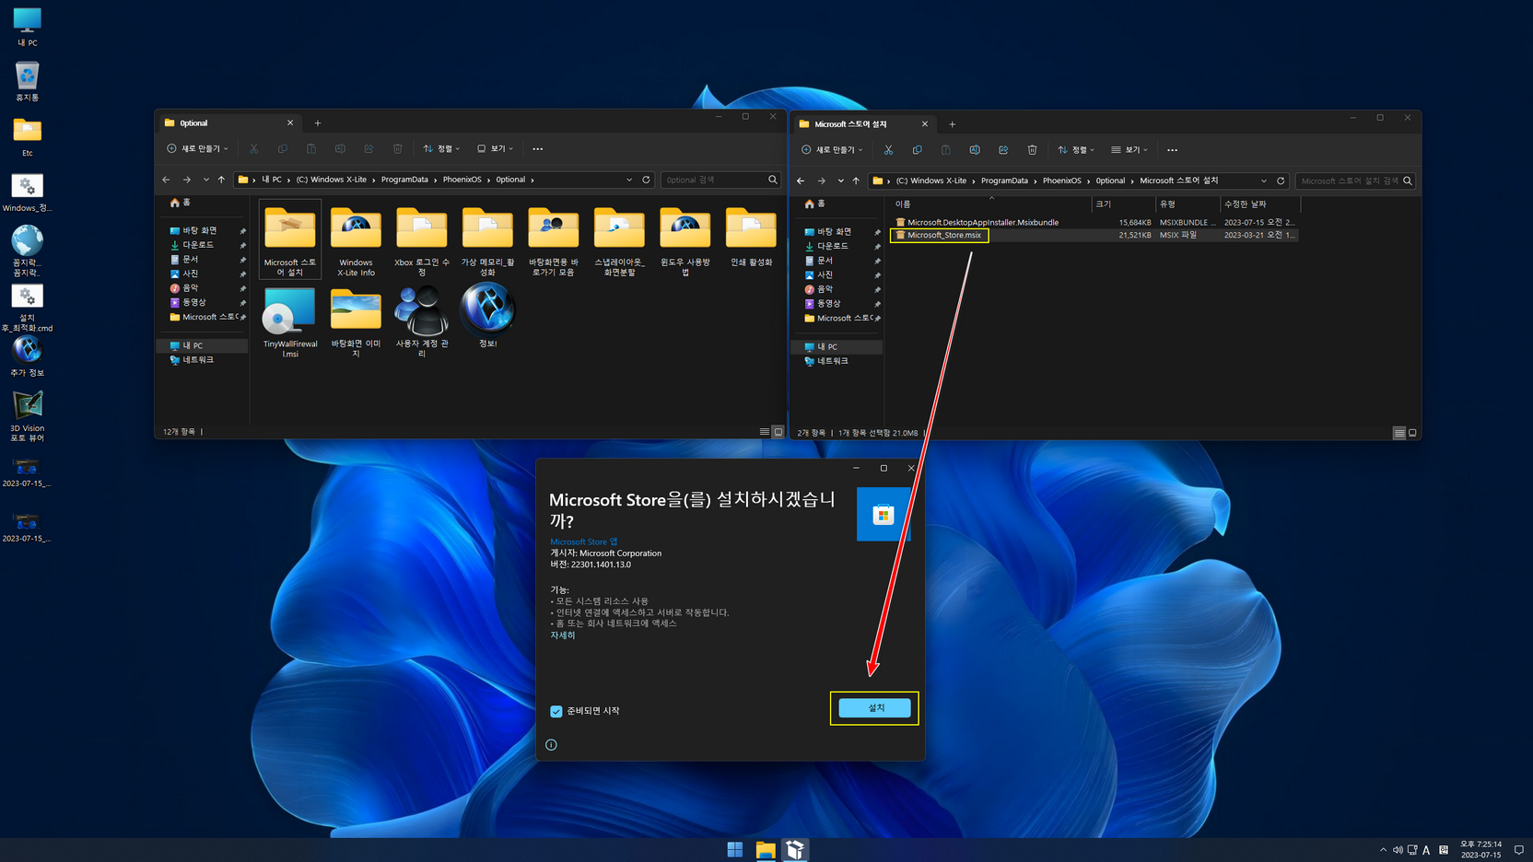Switch Optional window to details view

click(764, 432)
